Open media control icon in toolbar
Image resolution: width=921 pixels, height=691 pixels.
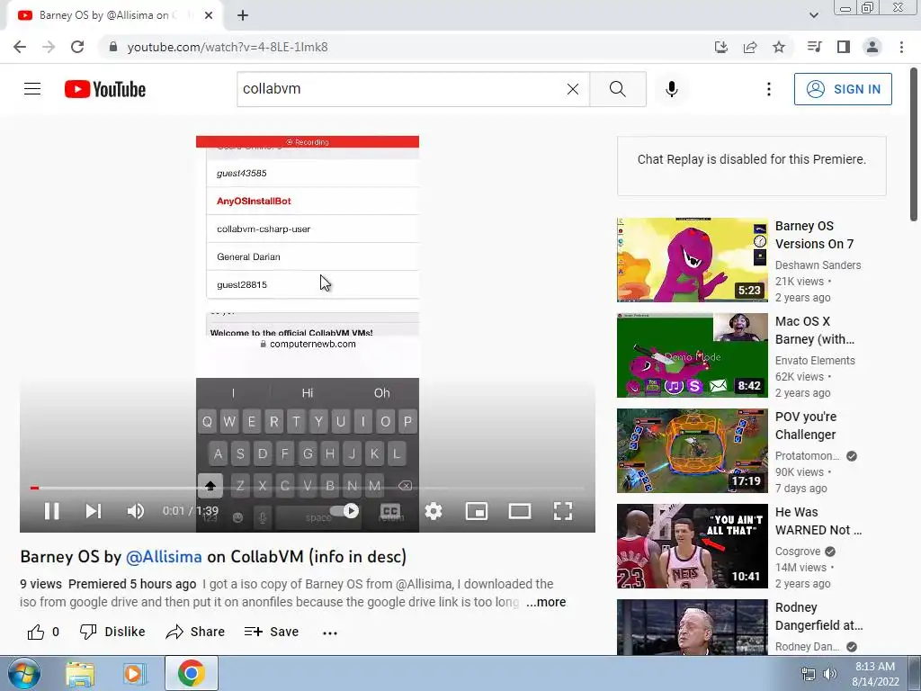point(814,47)
